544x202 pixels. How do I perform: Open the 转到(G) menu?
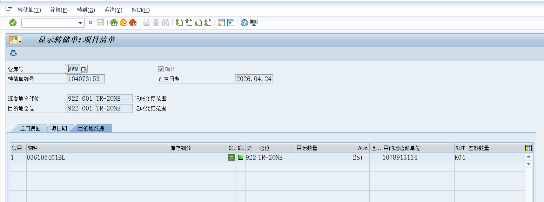tap(86, 10)
